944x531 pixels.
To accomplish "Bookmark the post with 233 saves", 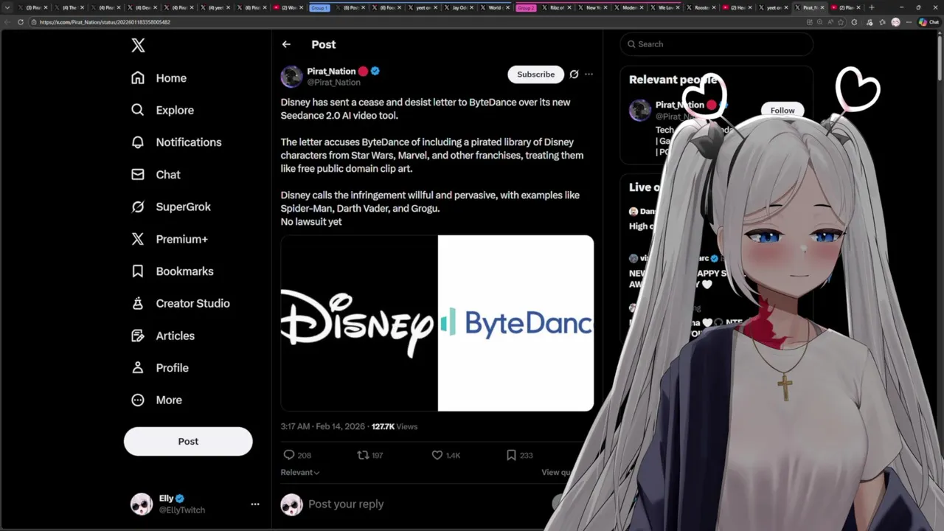I will [x=519, y=455].
